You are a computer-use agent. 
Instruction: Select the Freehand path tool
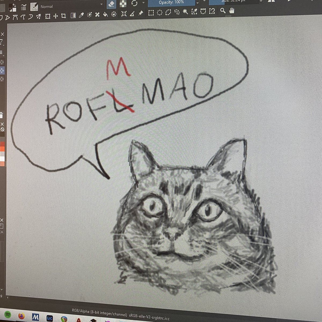coord(23,17)
